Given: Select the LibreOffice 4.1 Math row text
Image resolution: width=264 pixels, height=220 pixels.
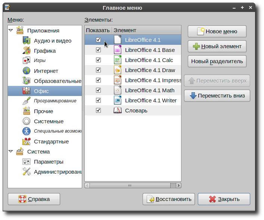Looking at the screenshot, I should point(150,90).
